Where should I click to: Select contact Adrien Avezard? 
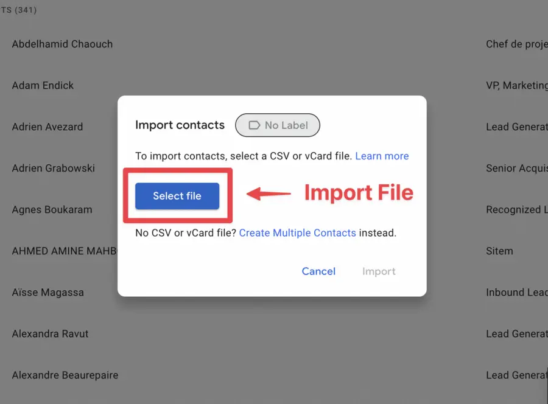[47, 127]
